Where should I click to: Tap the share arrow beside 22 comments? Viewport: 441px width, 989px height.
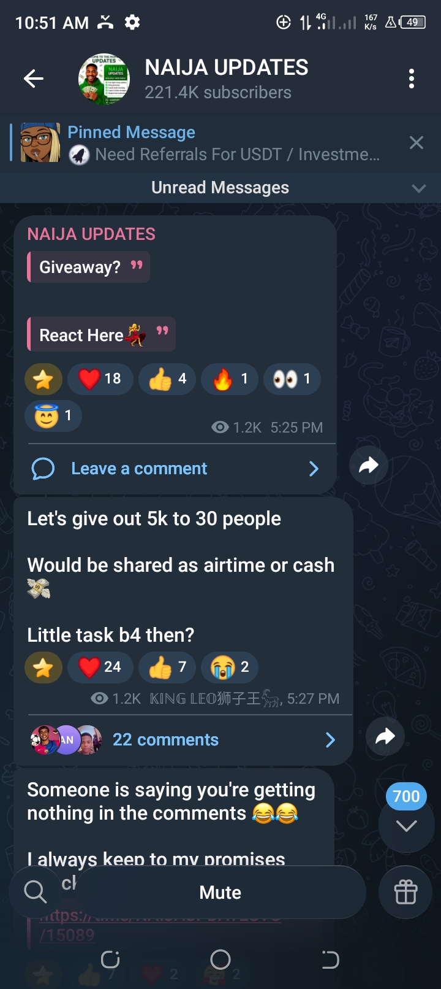385,736
